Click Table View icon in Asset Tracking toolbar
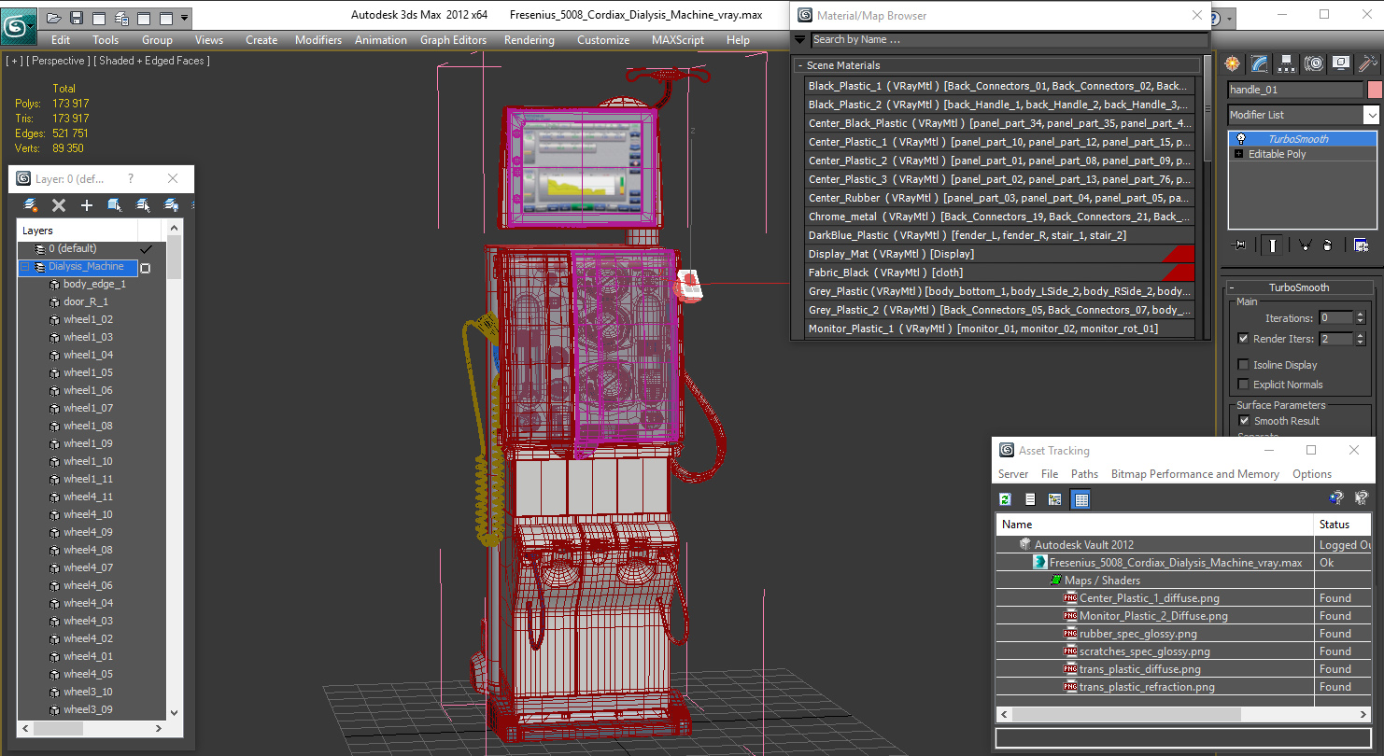1384x756 pixels. pos(1080,499)
